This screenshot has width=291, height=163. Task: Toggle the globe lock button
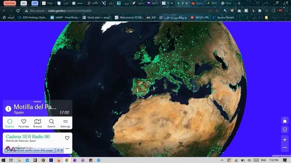[x=285, y=121]
